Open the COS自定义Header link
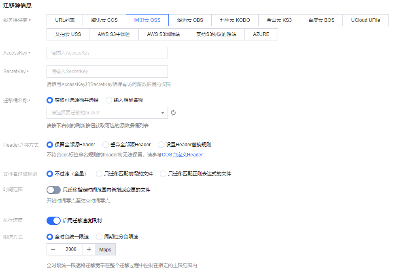 (182, 155)
